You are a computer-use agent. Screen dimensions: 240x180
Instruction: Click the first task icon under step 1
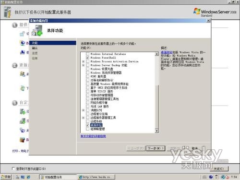click(x=22, y=34)
